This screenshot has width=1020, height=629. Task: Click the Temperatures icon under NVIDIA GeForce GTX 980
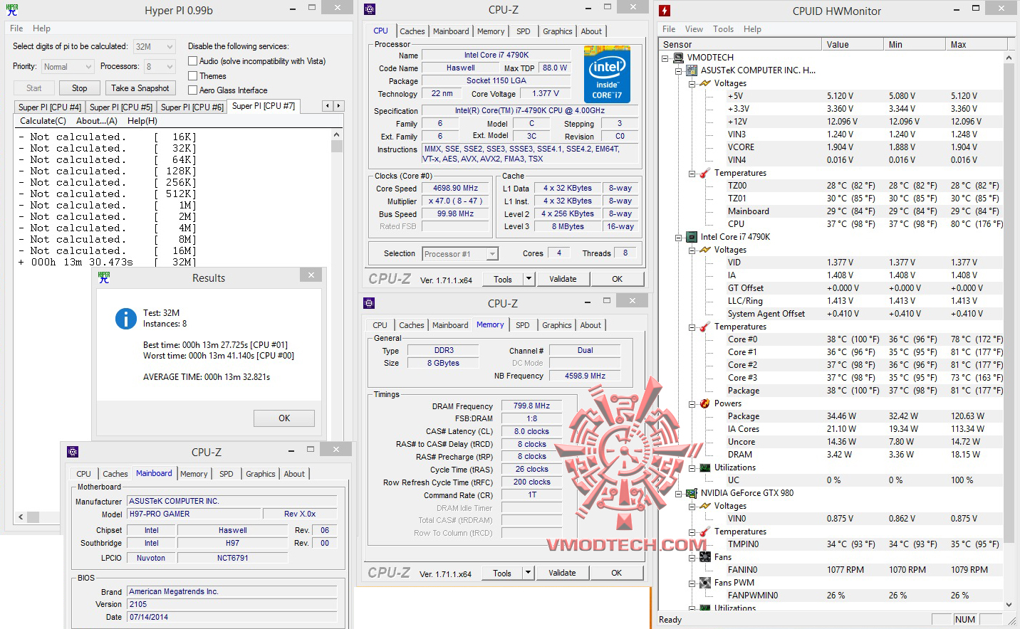click(705, 532)
